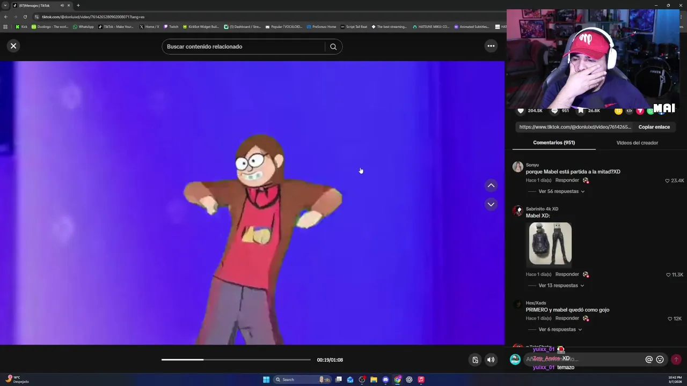The width and height of the screenshot is (687, 386).
Task: Like Hex/Xads comment with 12K likes
Action: click(670, 319)
